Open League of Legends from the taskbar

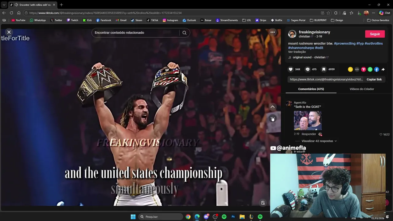[251, 217]
